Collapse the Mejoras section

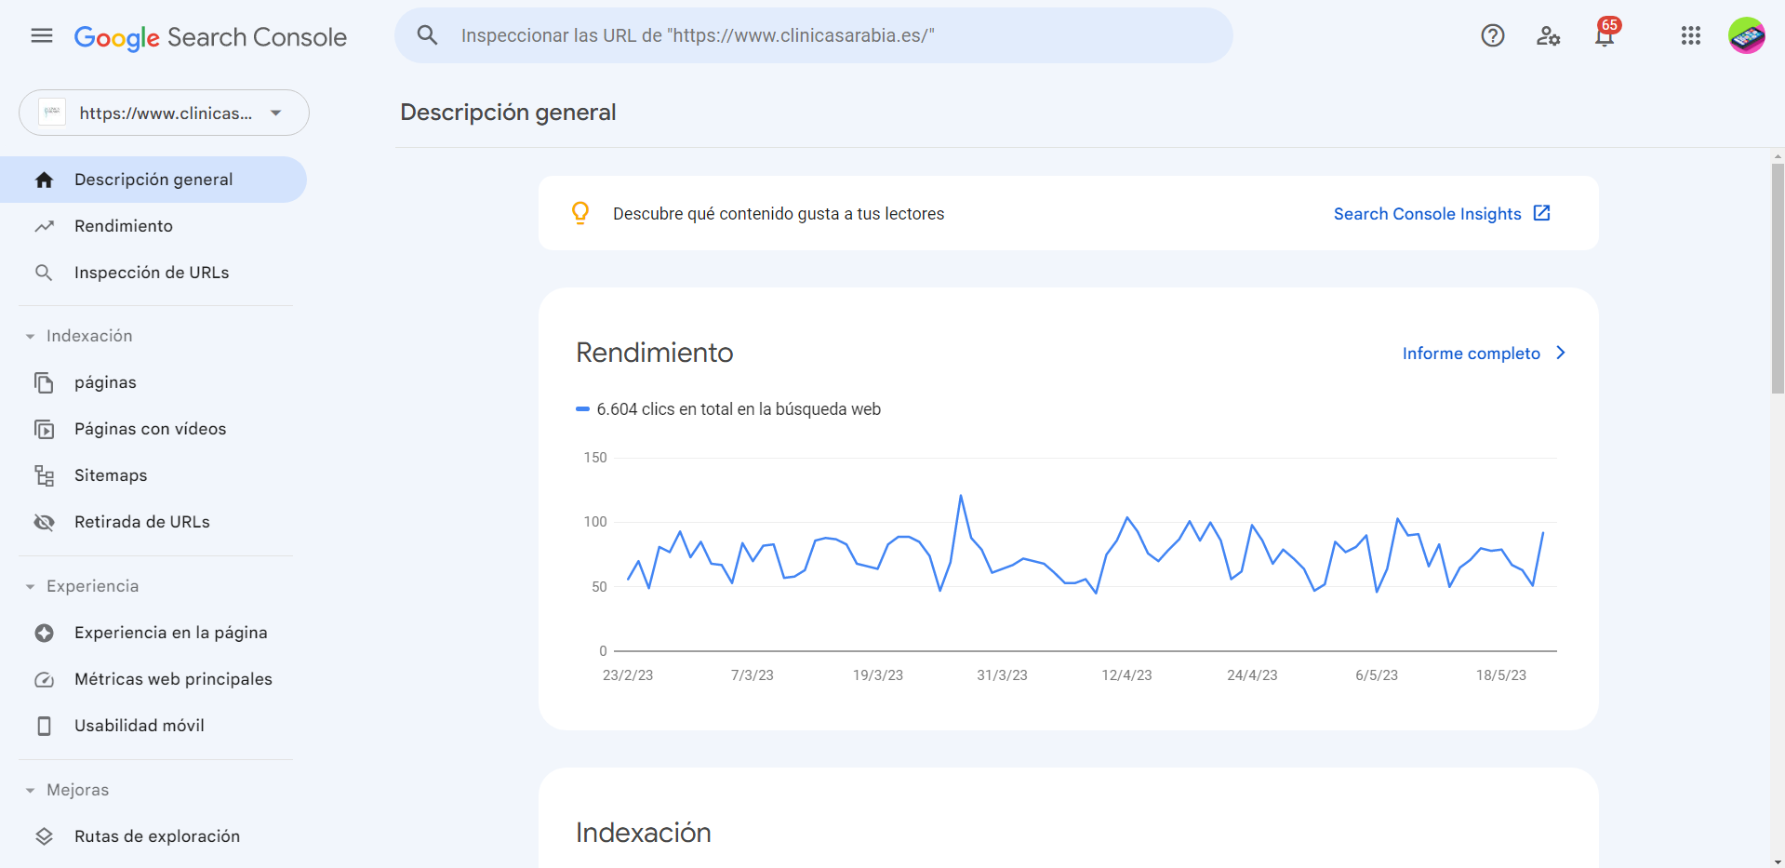pyautogui.click(x=31, y=790)
